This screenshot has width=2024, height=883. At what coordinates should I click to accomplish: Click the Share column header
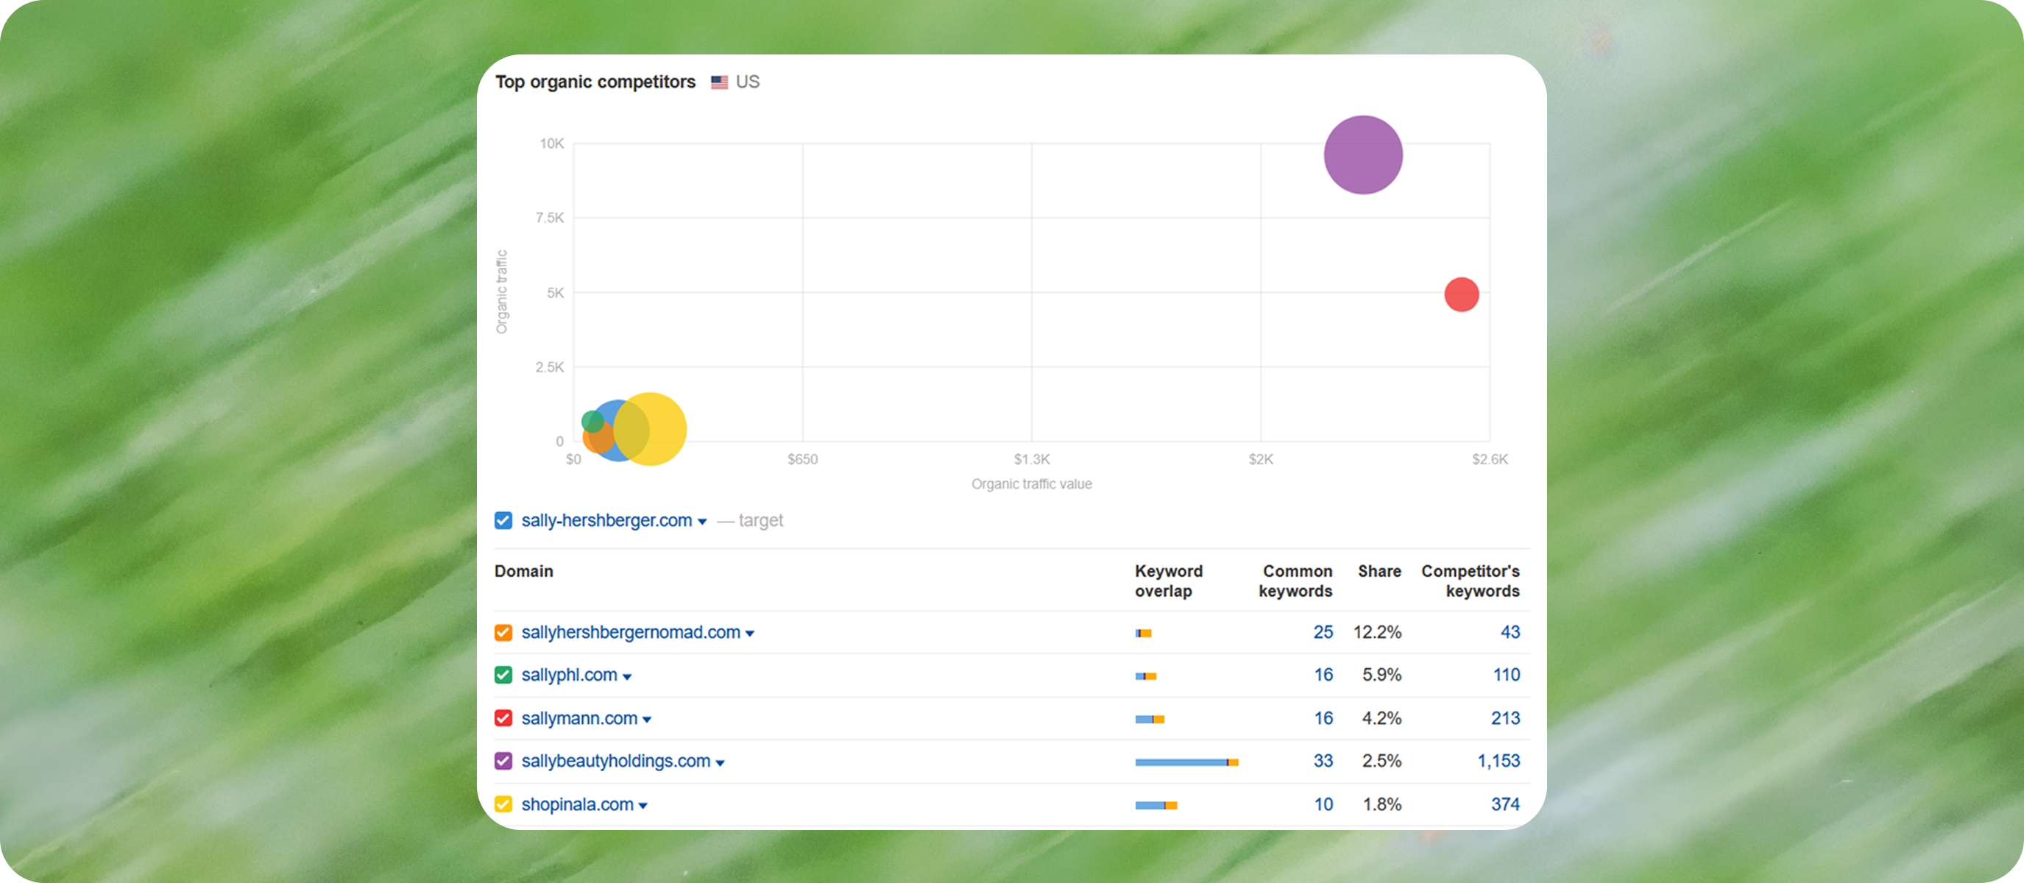click(1380, 571)
